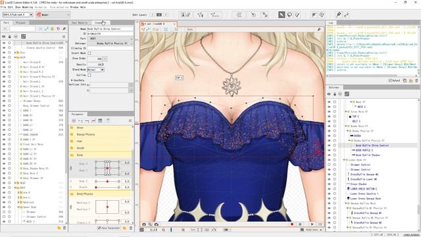Click the New Parameter button
The width and height of the screenshot is (421, 237).
pos(109,228)
